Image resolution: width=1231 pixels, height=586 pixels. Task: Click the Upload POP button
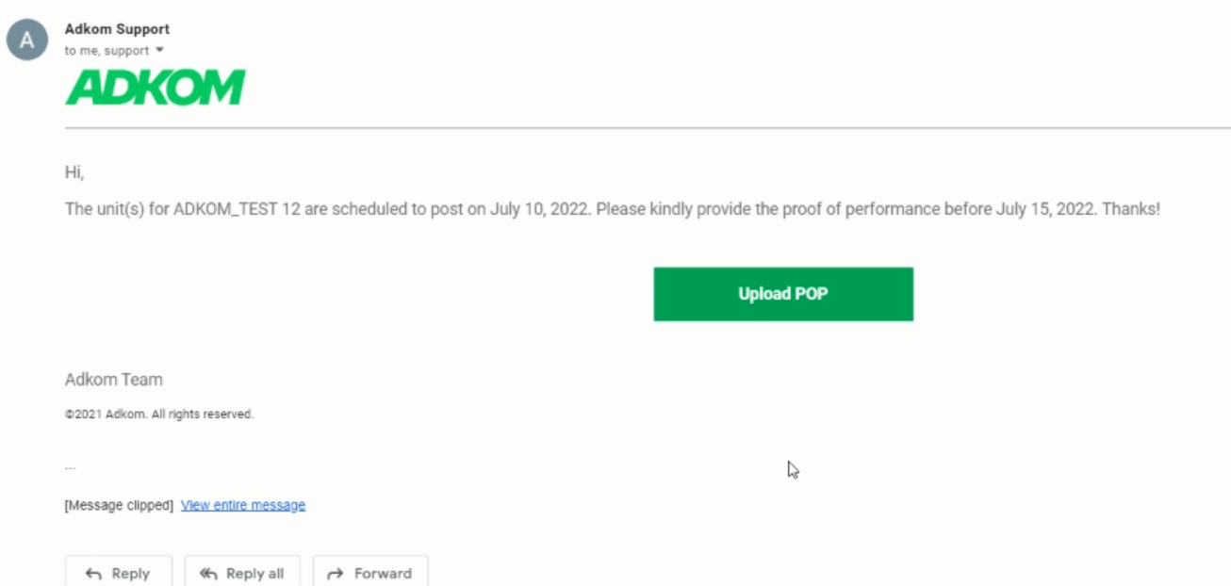(783, 294)
